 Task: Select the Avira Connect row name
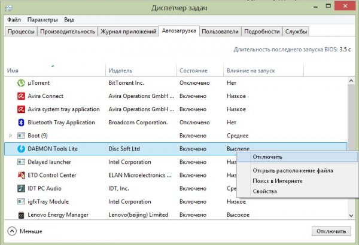45,96
